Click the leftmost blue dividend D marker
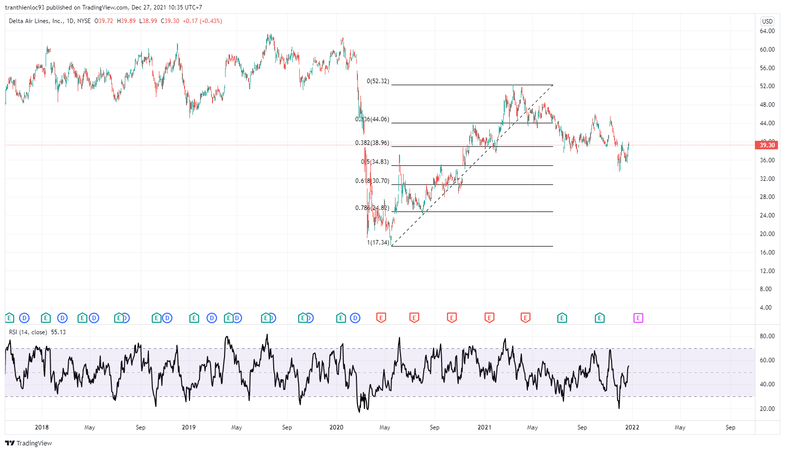This screenshot has width=785, height=452. coord(24,318)
